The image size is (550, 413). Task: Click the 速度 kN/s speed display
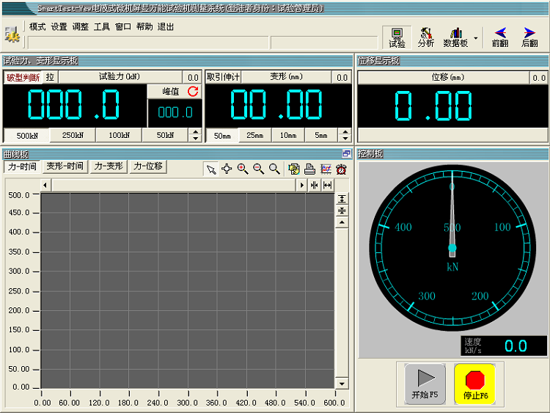(x=504, y=346)
